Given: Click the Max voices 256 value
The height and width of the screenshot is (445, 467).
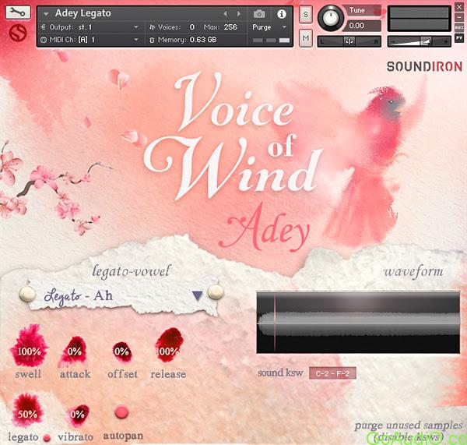Looking at the screenshot, I should 230,27.
